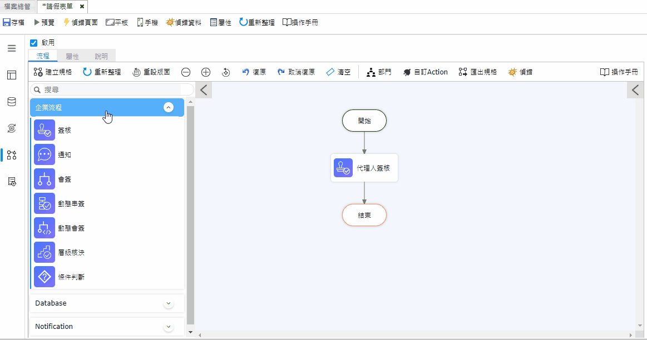Open the hamburger menu in sidebar
Viewport: 647px width, 340px height.
(12, 48)
